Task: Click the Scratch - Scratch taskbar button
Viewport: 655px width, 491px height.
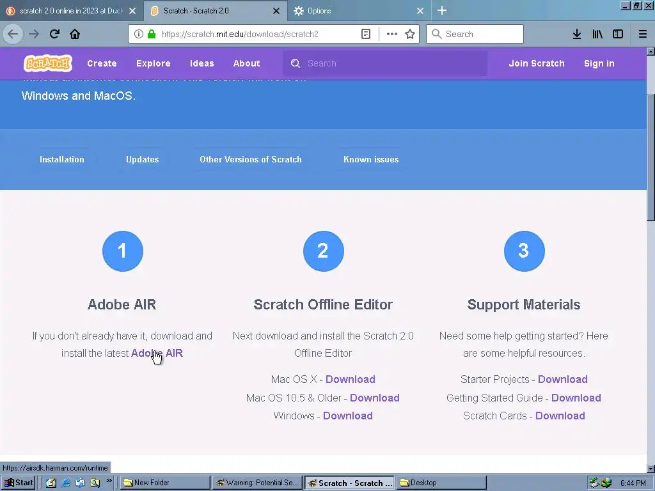Action: [349, 483]
